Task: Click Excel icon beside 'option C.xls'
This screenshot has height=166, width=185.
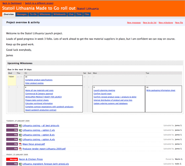Action: click(x=20, y=130)
